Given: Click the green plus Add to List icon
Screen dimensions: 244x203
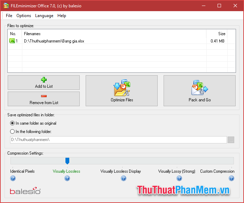Looking at the screenshot, I should 44,80.
